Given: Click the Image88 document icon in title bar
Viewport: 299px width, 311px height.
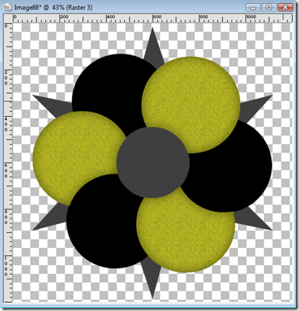Looking at the screenshot, I should (x=8, y=7).
